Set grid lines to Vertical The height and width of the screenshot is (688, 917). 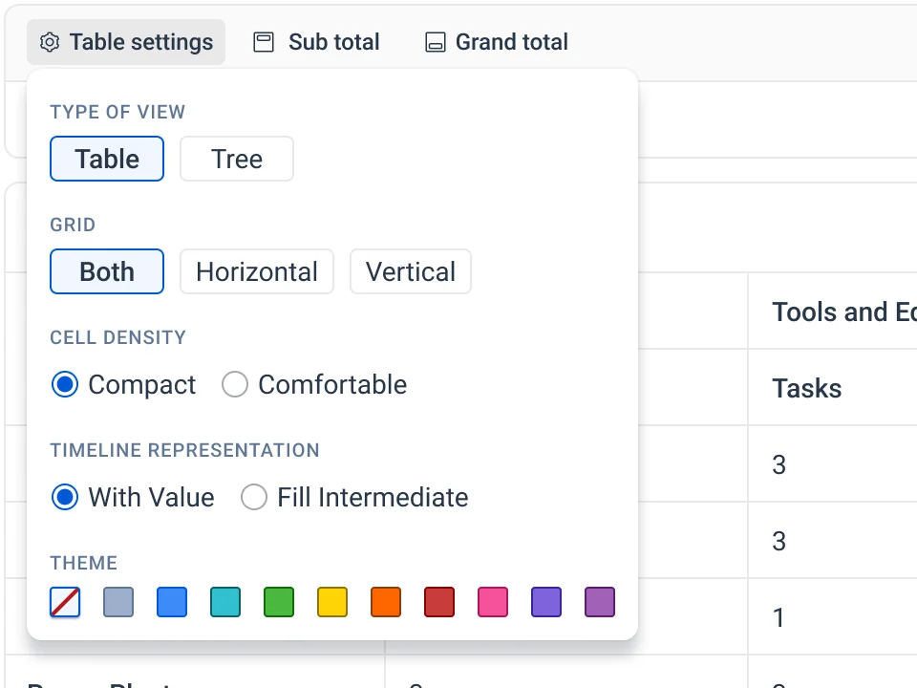[x=411, y=271]
